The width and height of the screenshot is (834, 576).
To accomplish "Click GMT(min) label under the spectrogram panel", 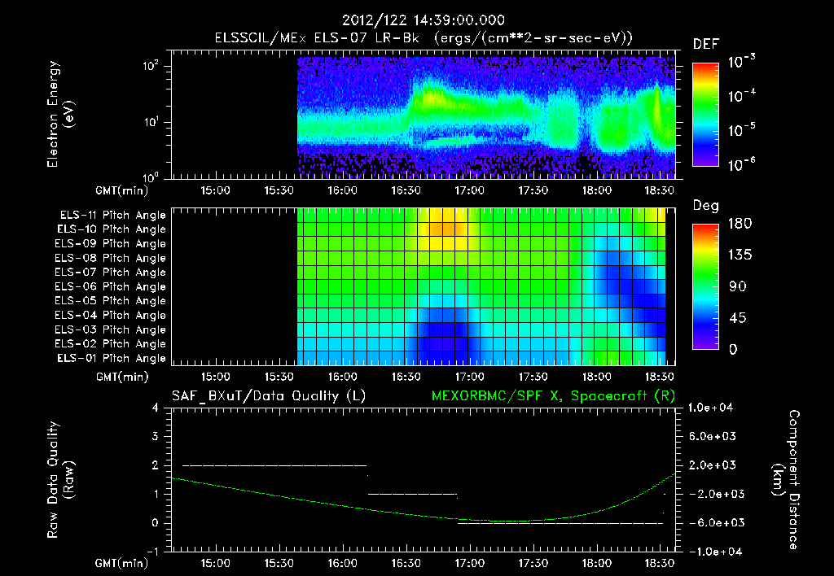I will coord(122,190).
